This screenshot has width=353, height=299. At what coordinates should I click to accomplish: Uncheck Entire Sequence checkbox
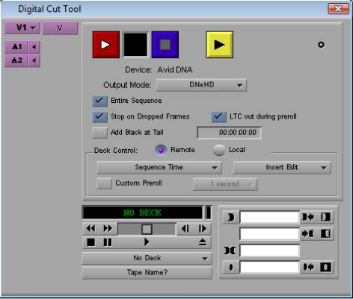click(99, 101)
